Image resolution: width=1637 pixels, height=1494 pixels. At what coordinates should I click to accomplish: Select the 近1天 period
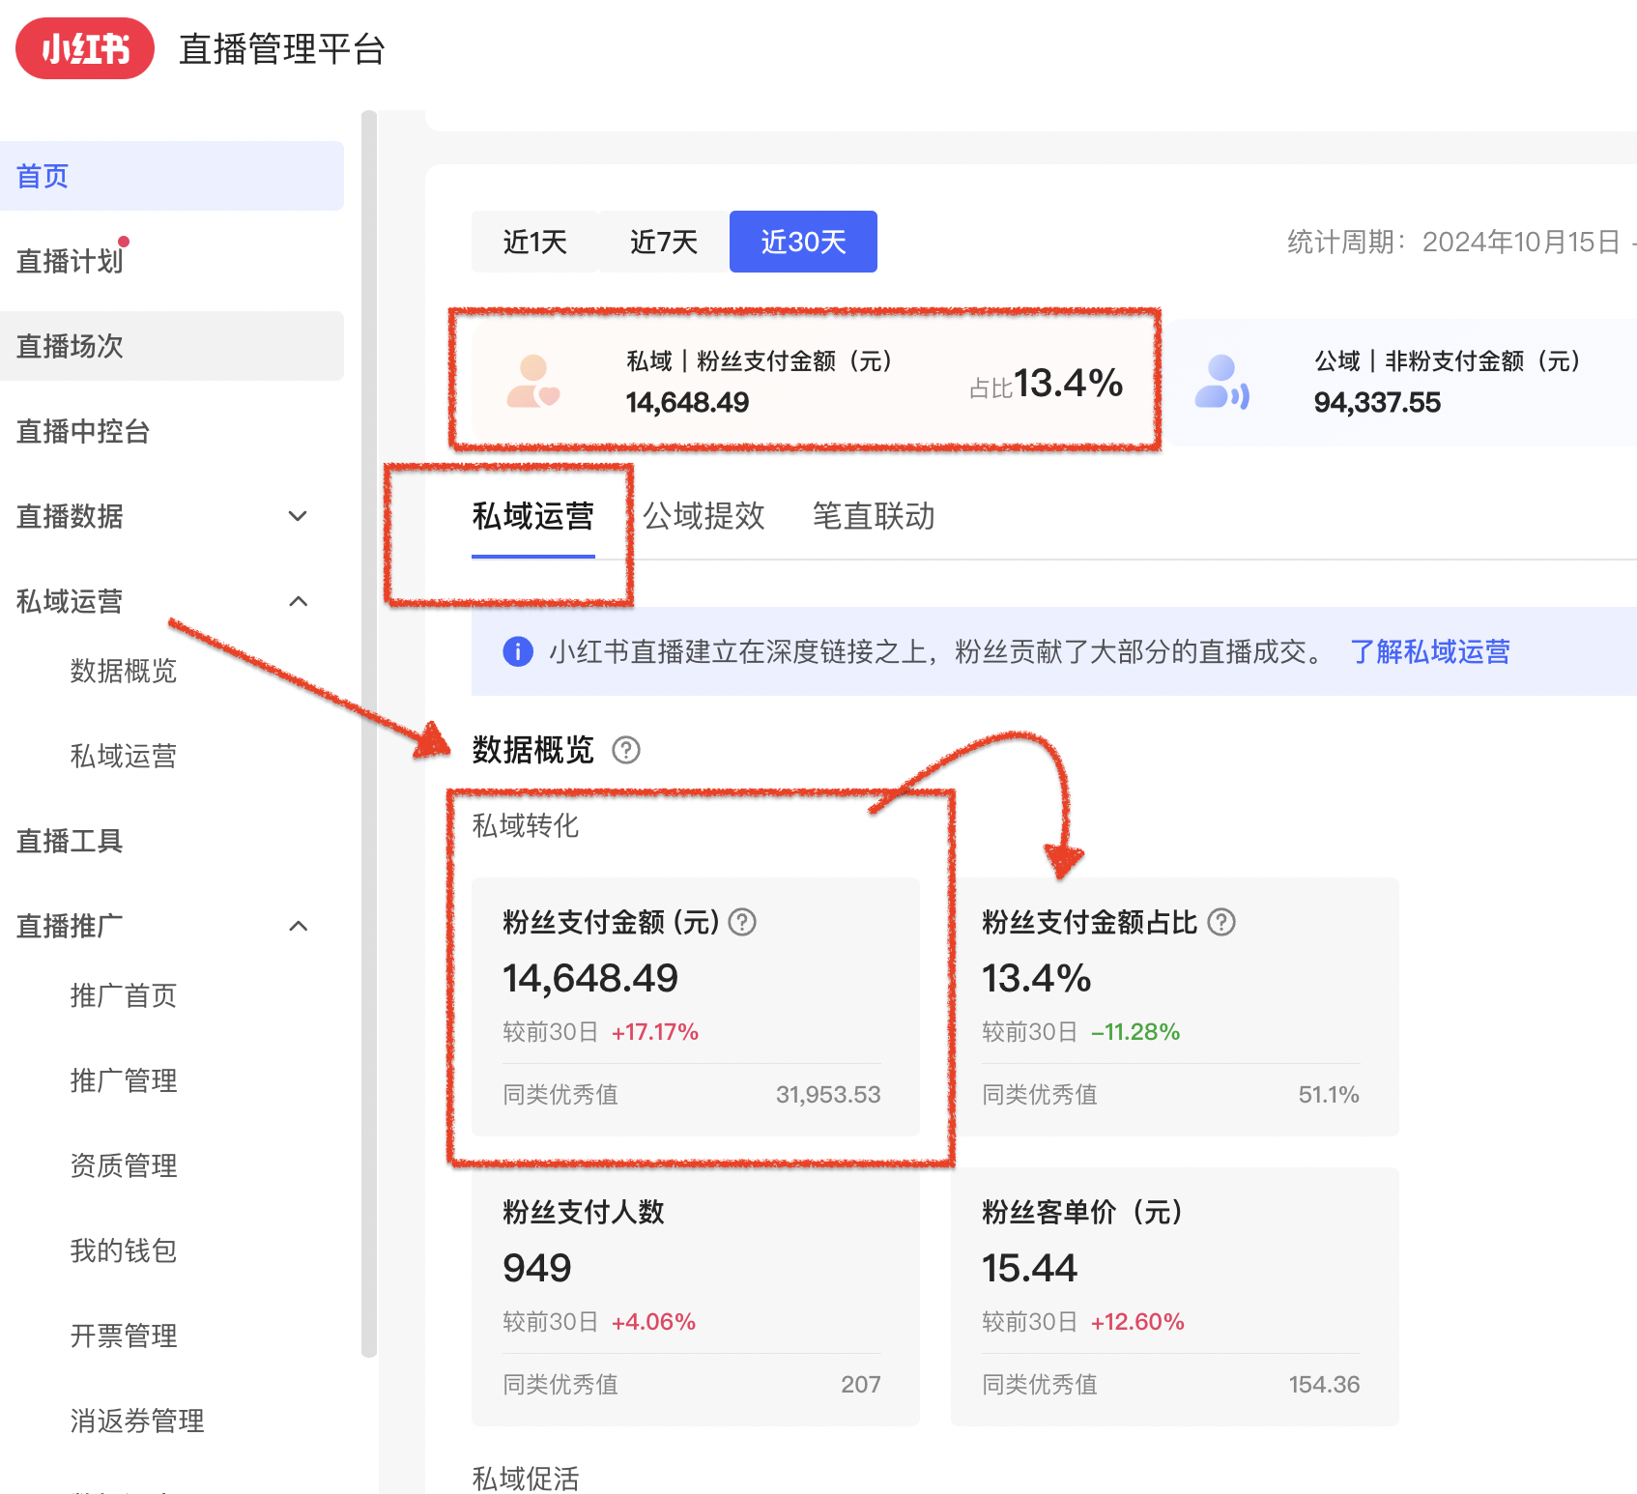coord(534,242)
